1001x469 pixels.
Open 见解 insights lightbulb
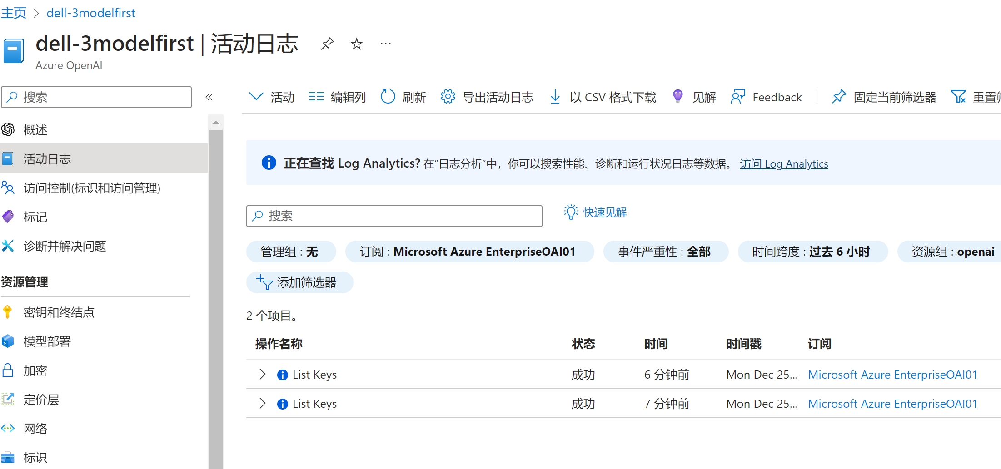click(694, 97)
